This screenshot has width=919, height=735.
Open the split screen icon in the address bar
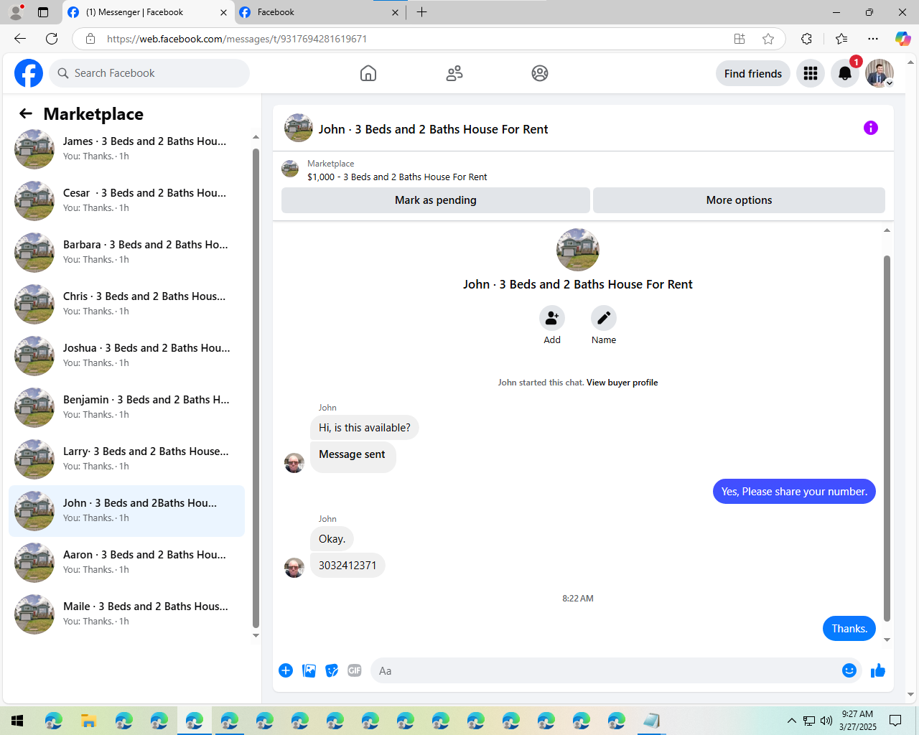[740, 39]
